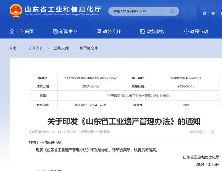The image size is (222, 171).
Task: Select written date 2024-03-06
Action: (91, 86)
